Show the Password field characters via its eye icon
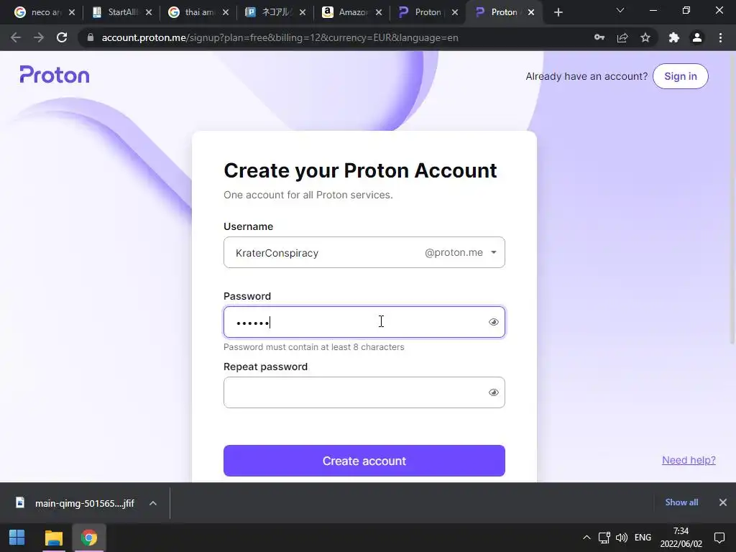Screen dimensions: 736x552 (493, 322)
